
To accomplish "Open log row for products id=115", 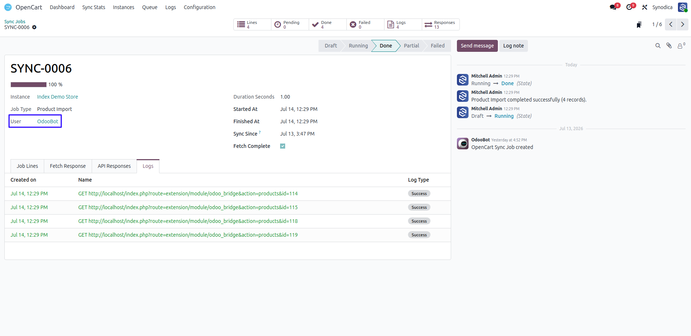I will coord(228,207).
